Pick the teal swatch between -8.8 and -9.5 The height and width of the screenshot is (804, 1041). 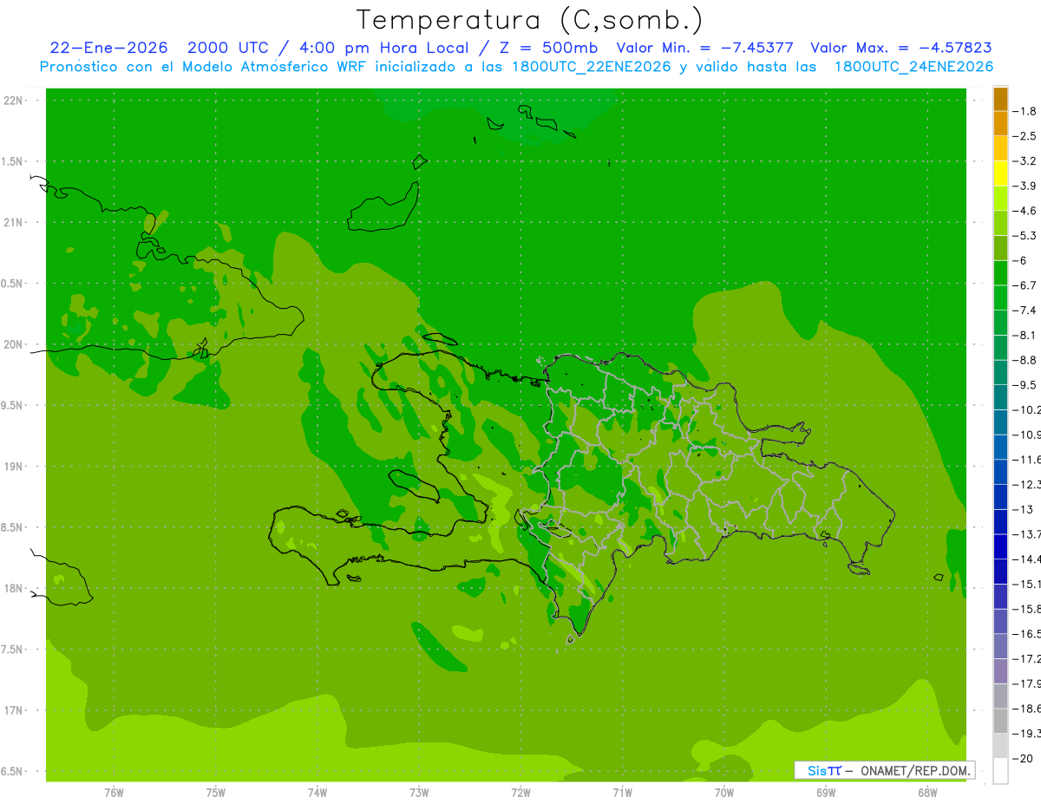1000,372
